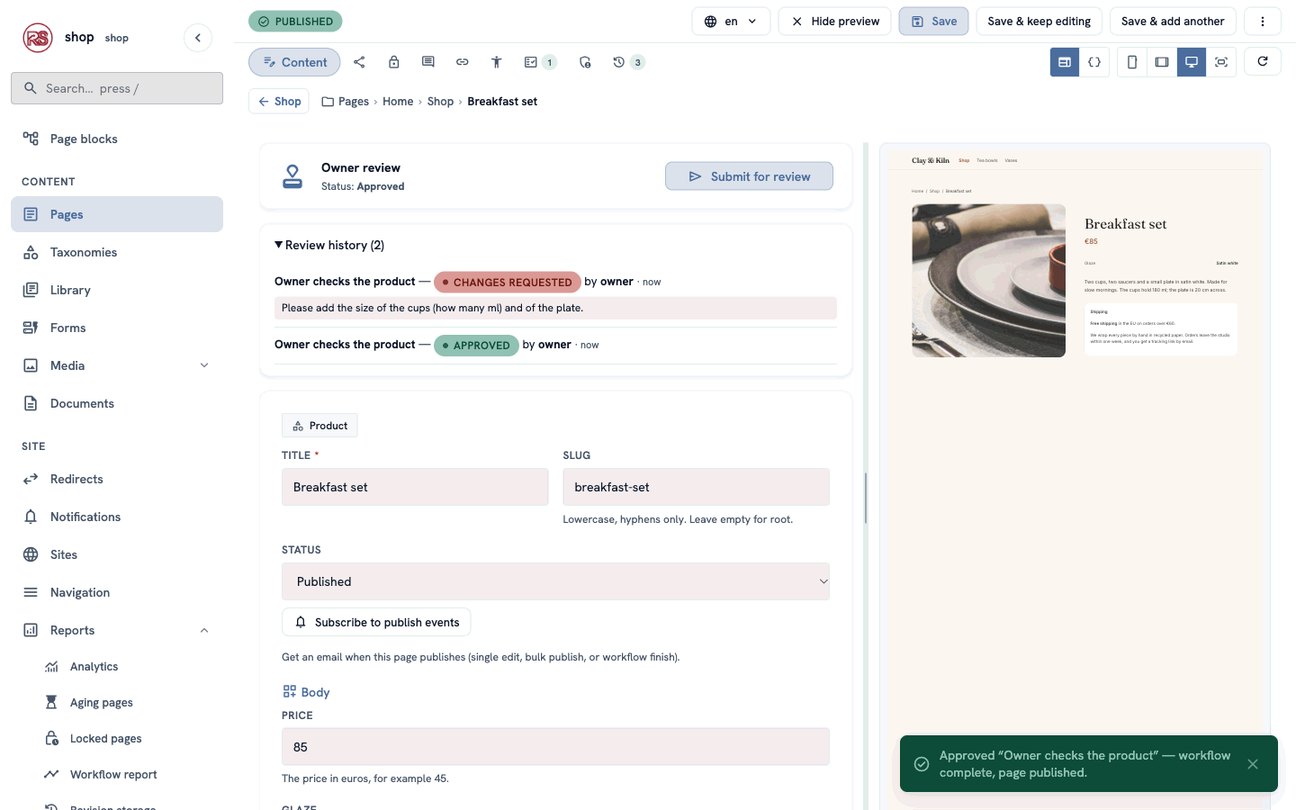Dismiss the approval toast notification
Screen dimensions: 1296x810
(1253, 764)
